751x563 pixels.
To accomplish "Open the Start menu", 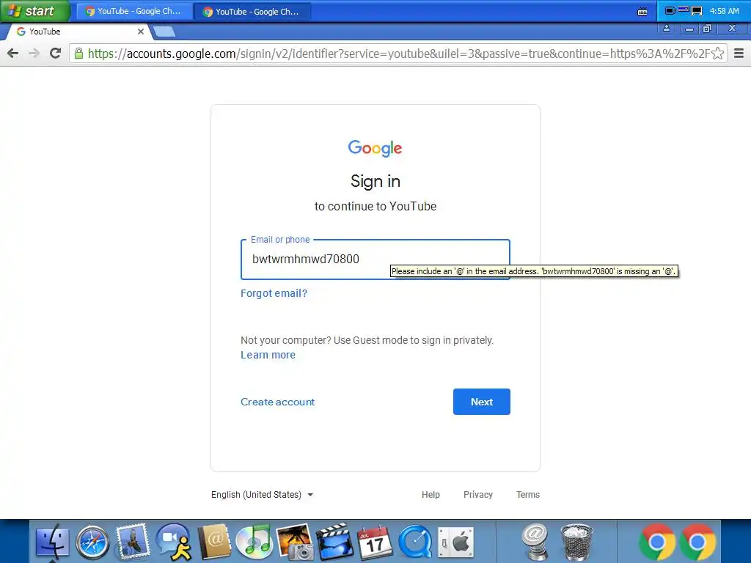I will click(x=34, y=11).
